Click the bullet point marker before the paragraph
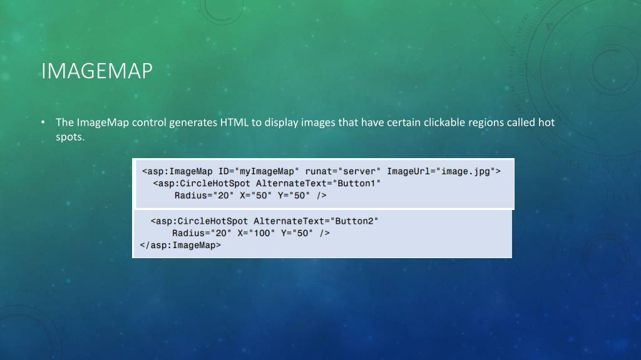The image size is (641, 360). coord(43,122)
